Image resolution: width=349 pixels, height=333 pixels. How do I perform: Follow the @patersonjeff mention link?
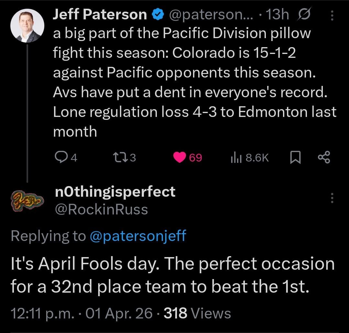click(x=137, y=236)
